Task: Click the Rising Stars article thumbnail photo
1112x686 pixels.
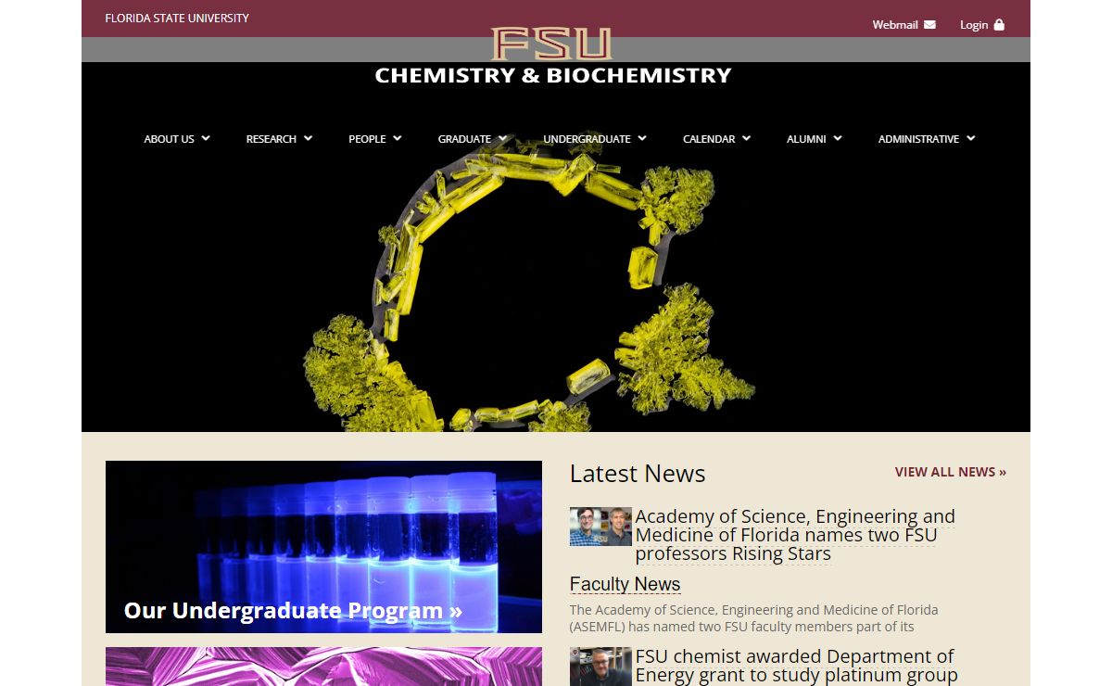Action: point(600,526)
